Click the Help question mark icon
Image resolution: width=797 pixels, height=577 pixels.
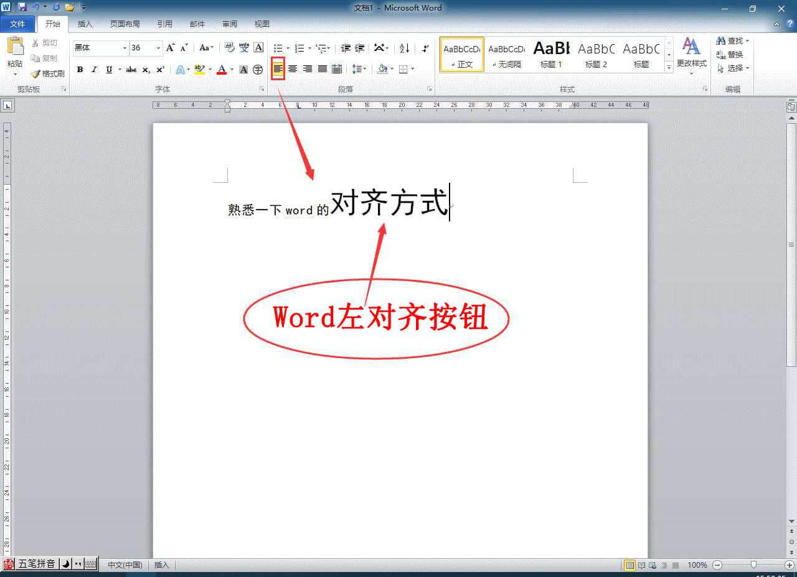pos(789,24)
